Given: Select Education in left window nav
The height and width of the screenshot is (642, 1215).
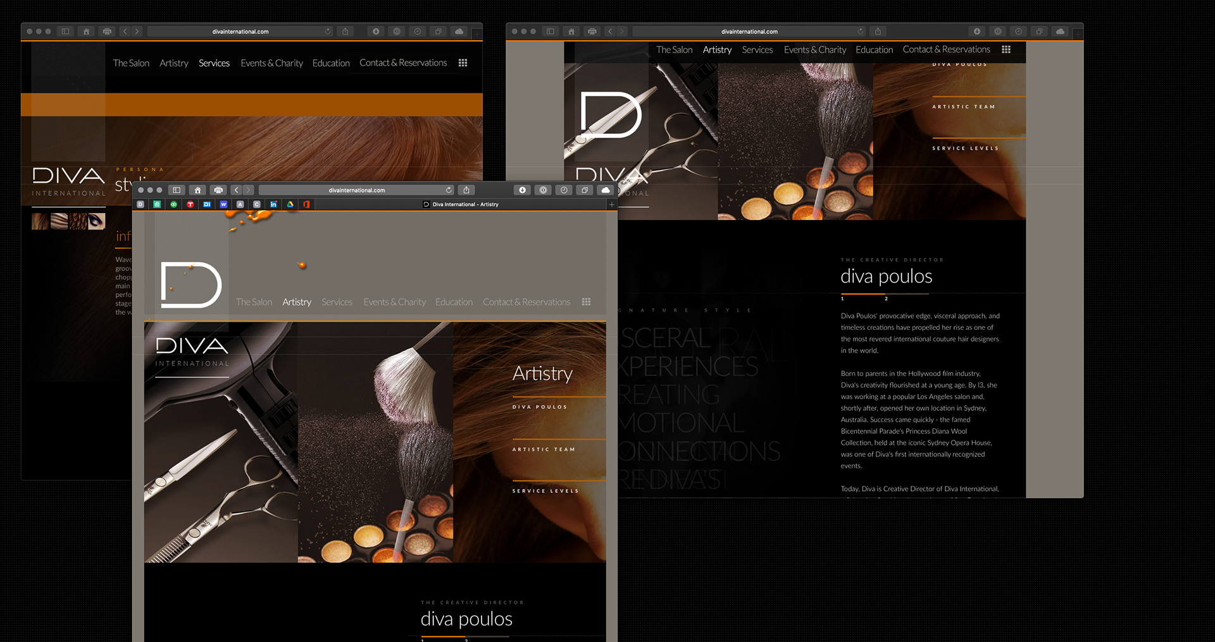Looking at the screenshot, I should (331, 63).
